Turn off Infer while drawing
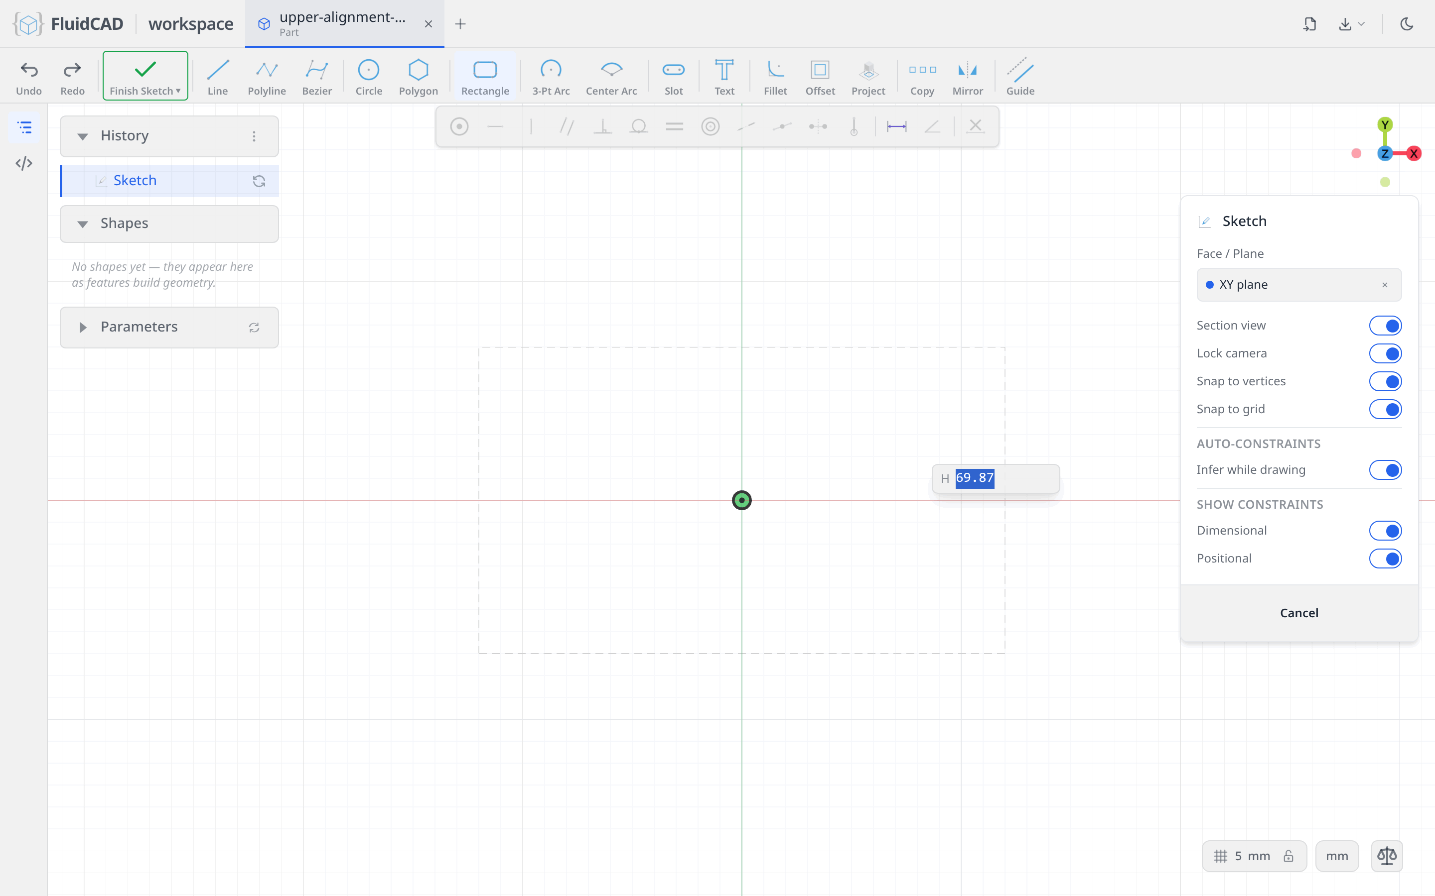The image size is (1435, 896). tap(1385, 470)
